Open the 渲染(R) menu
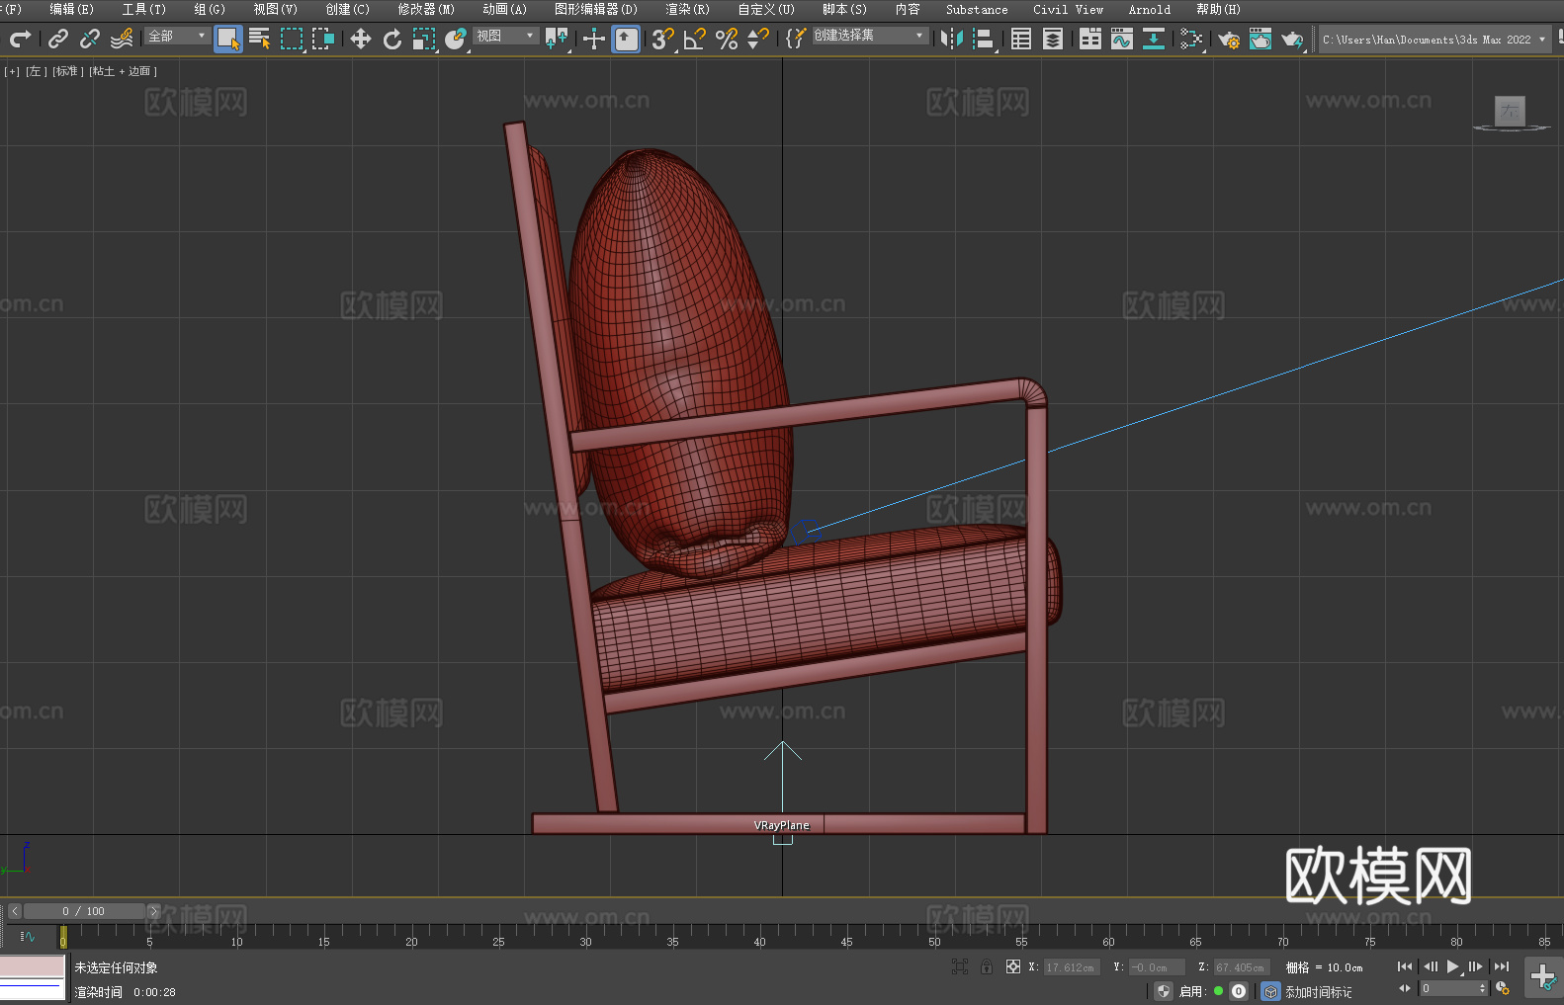Screen dimensions: 1564x1005 click(x=687, y=9)
